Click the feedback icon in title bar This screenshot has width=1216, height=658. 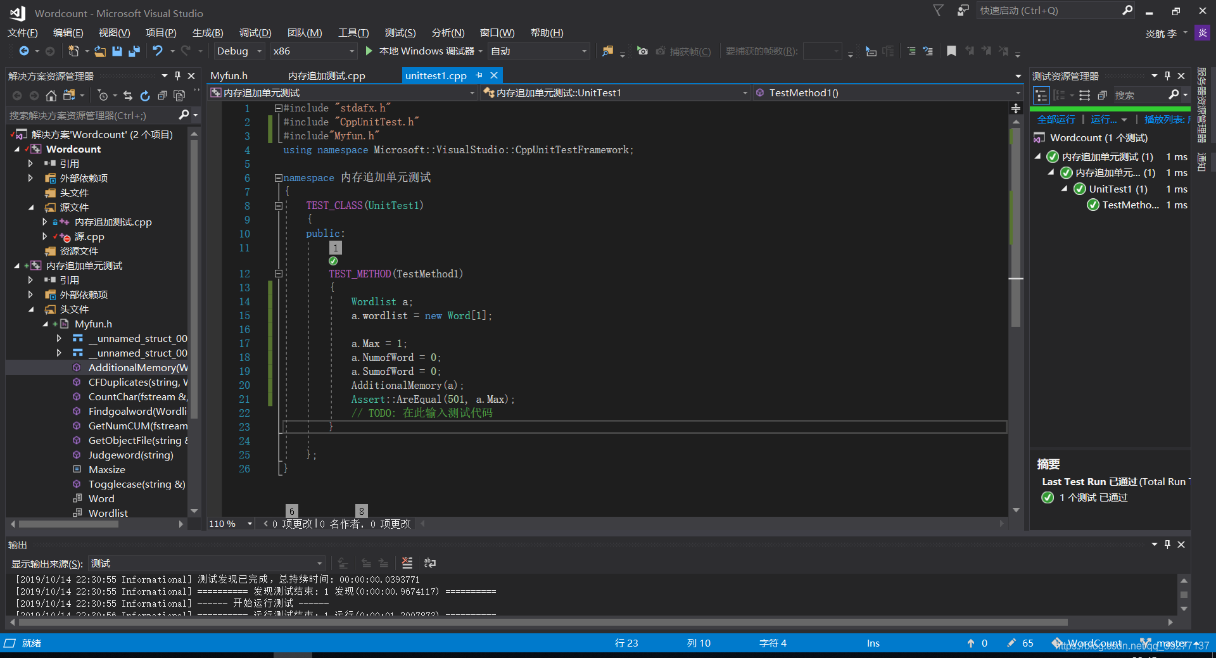tap(963, 11)
